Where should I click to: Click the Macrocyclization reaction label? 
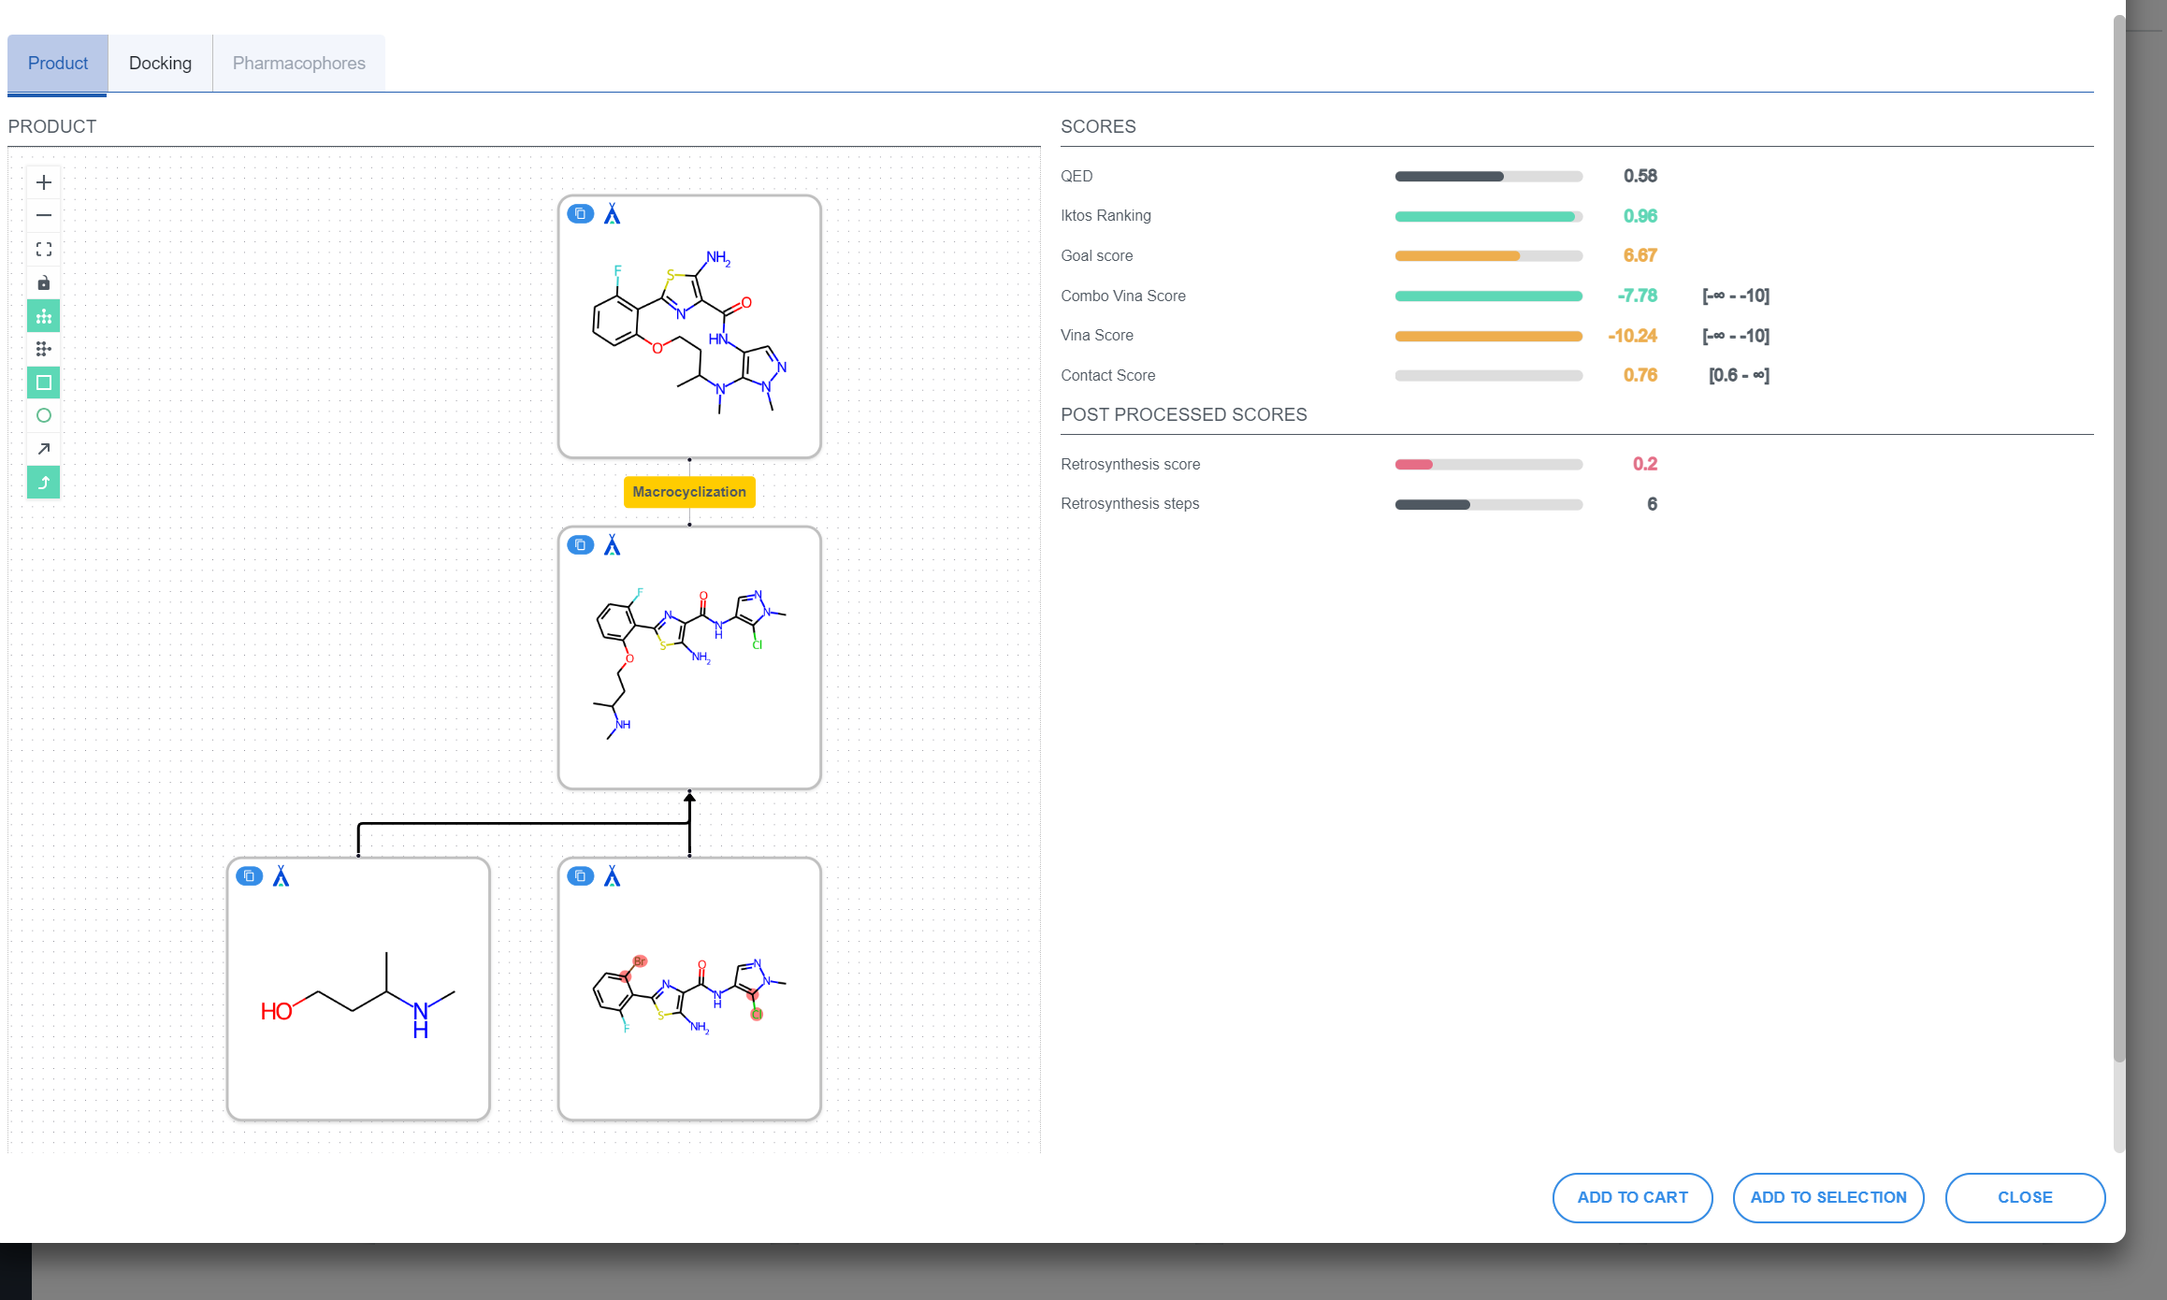coord(689,492)
